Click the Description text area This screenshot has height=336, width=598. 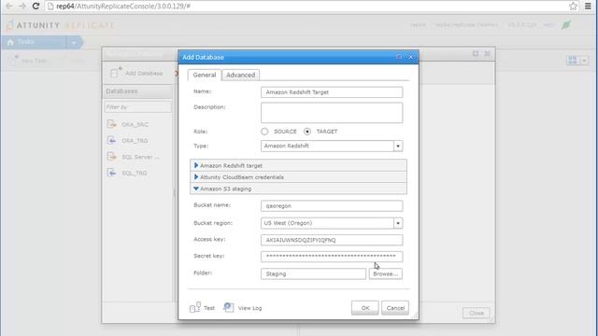coord(332,112)
